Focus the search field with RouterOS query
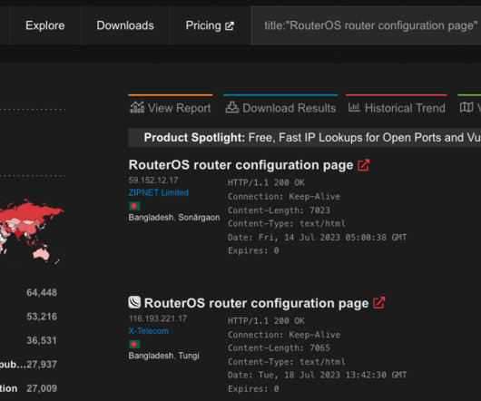The image size is (481, 401). pos(367,25)
